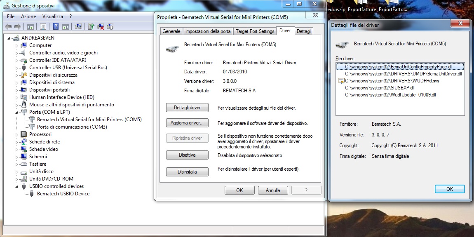The image size is (474, 237).
Task: Collapse the USBIO controlled devices node
Action: 17,187
